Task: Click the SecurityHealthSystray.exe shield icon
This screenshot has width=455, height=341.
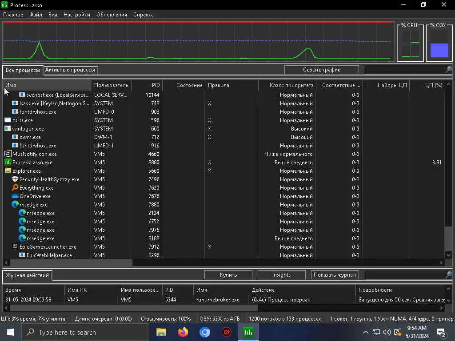Action: 15,179
